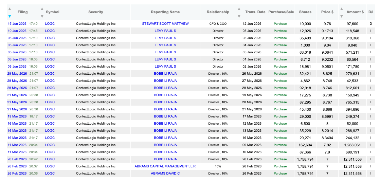The width and height of the screenshot is (380, 182).
Task: Select the shares value 6,500
Action: click(x=305, y=123)
